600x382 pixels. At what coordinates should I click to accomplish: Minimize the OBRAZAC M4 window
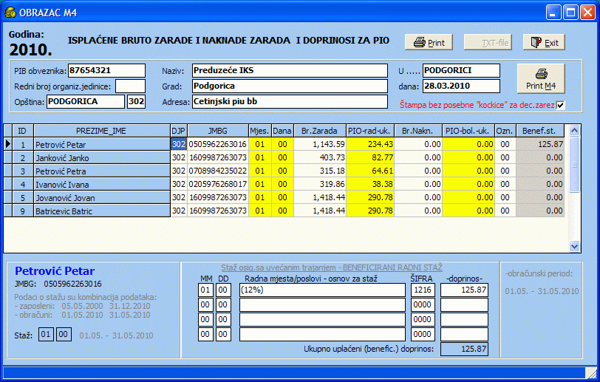pyautogui.click(x=553, y=13)
